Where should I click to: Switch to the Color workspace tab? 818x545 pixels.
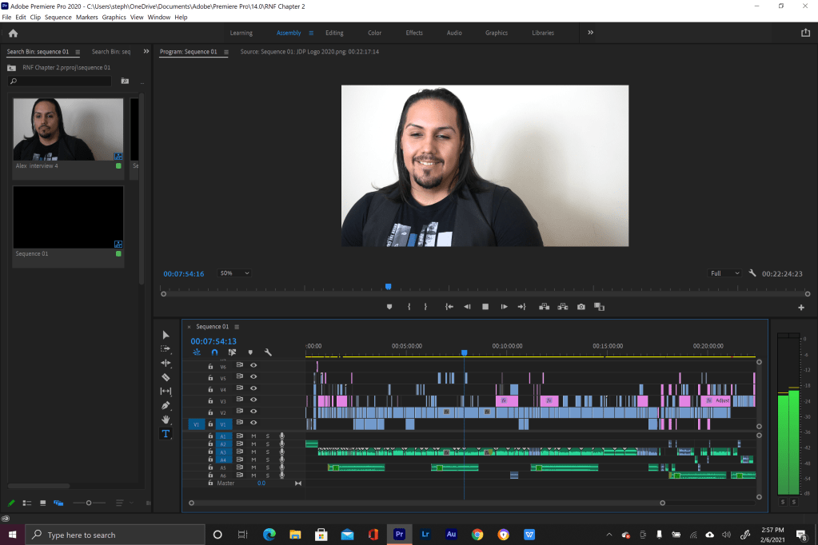pyautogui.click(x=374, y=33)
